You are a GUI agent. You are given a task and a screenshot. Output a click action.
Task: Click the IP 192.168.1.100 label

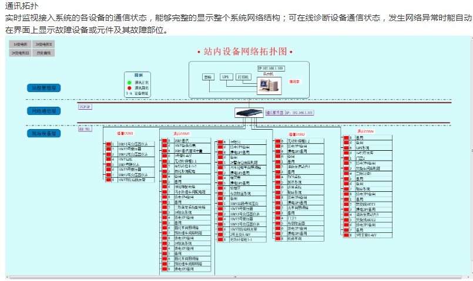(271, 69)
